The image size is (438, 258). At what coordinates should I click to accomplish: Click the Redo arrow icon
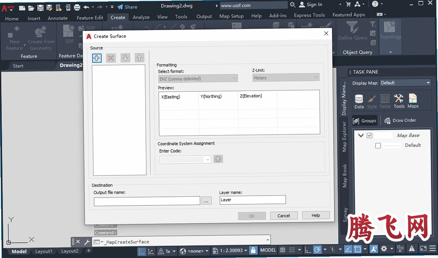(100, 7)
